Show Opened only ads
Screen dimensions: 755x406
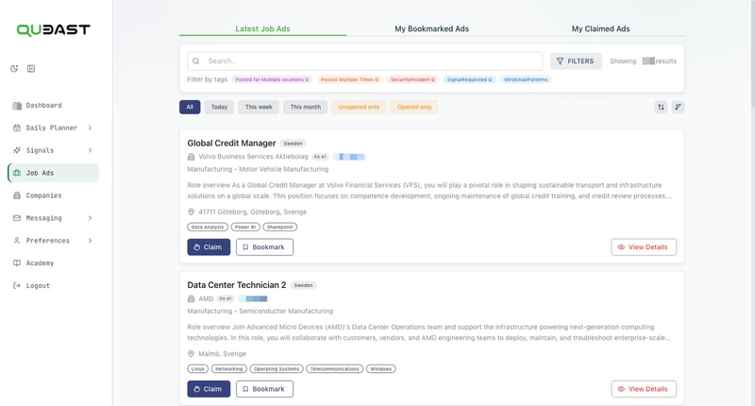tap(414, 107)
